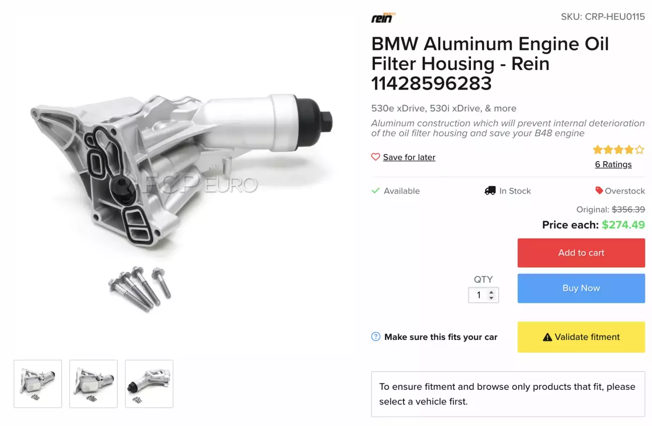The height and width of the screenshot is (426, 652).
Task: Click the heart icon to save item
Action: tap(375, 157)
